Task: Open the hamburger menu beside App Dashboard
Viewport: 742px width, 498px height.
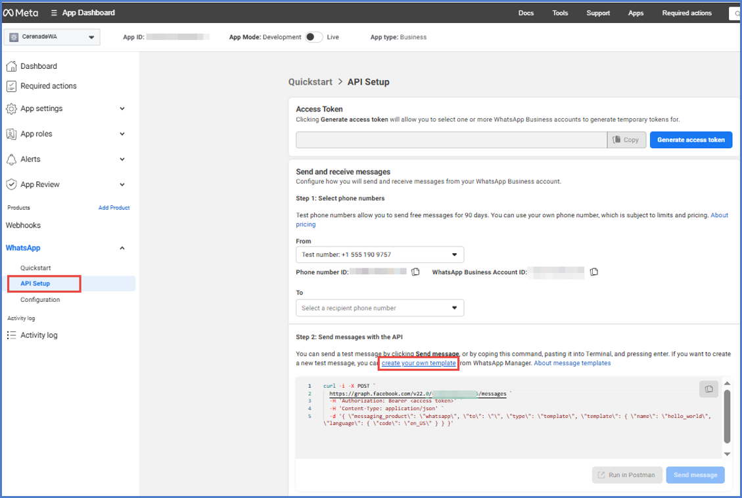Action: (x=54, y=12)
